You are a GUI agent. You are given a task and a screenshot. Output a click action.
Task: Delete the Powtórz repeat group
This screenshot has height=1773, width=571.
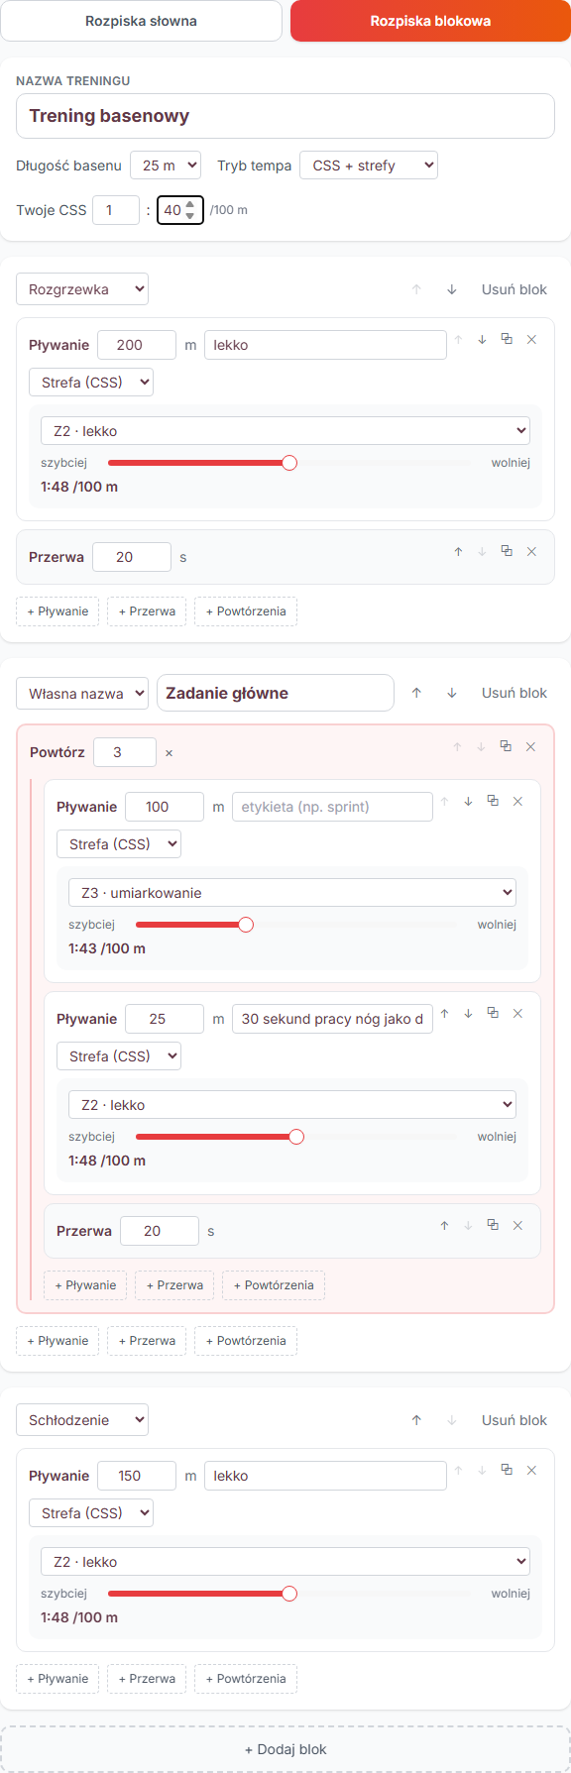pyautogui.click(x=530, y=746)
